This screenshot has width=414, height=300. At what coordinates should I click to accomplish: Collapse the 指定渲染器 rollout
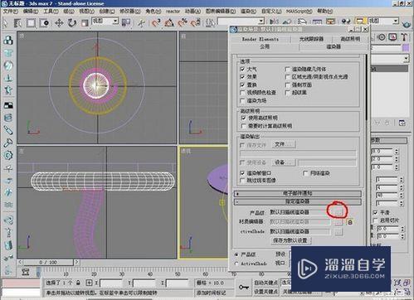(297, 201)
